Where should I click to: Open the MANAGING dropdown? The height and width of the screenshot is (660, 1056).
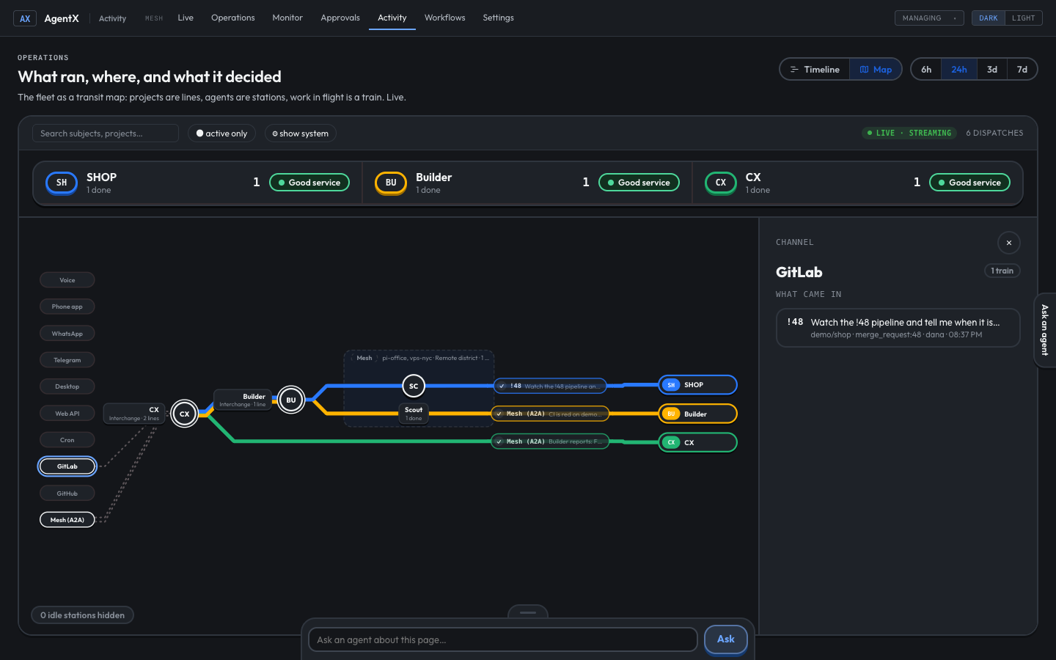(929, 18)
